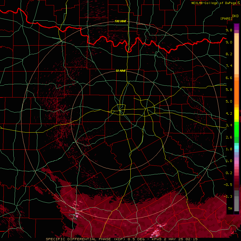Click the 0.5 DEG elevation text
The height and width of the screenshot is (241, 241).
point(136,239)
